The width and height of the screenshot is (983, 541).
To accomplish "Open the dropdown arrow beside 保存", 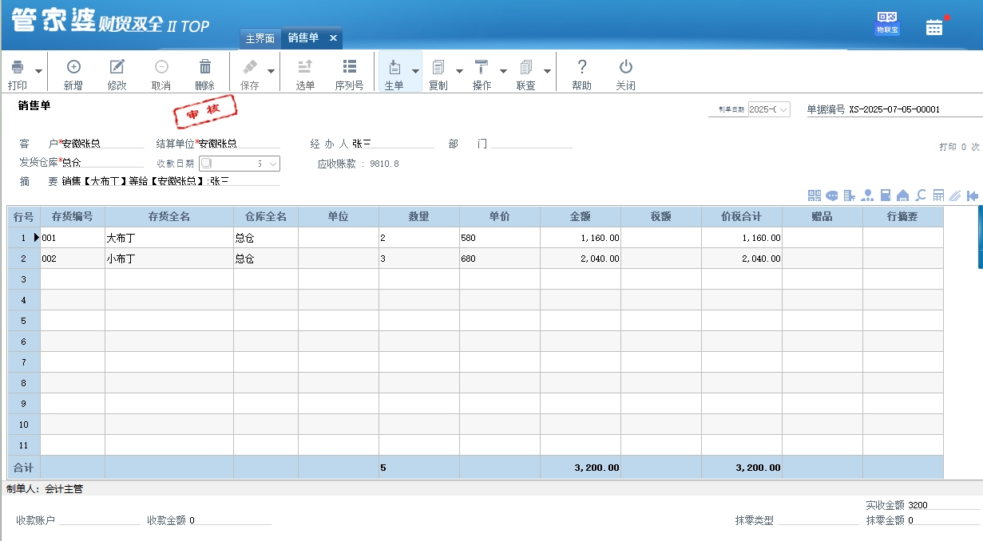I will click(271, 72).
